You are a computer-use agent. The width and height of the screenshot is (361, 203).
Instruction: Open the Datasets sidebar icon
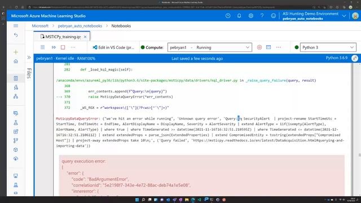click(x=16, y=113)
